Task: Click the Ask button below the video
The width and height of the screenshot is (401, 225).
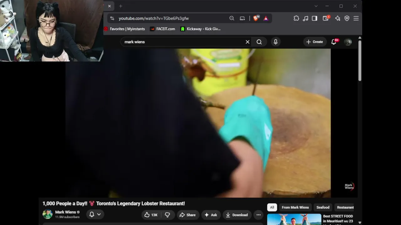Action: pos(211,215)
